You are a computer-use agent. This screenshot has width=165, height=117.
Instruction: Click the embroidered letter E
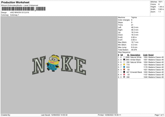[80, 66]
